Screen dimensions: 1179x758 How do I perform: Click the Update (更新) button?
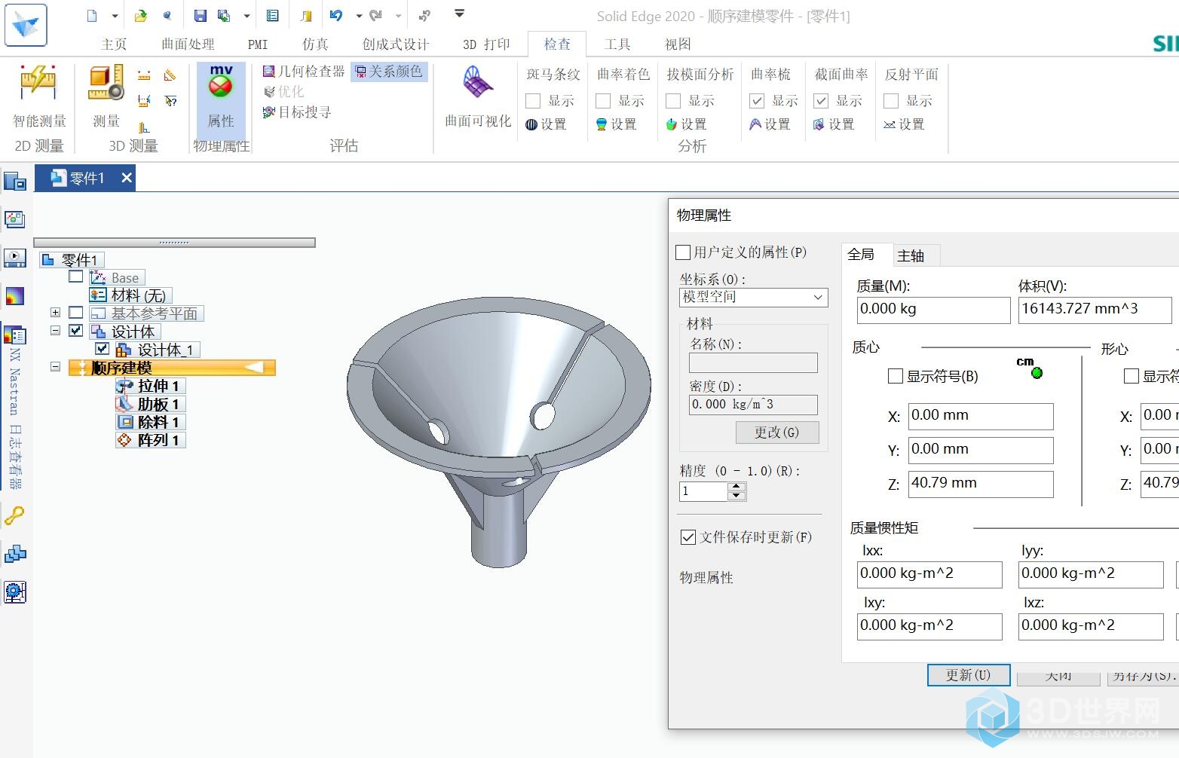point(968,675)
